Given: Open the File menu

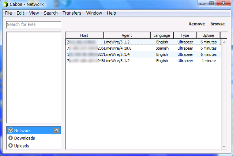Looking at the screenshot, I should (x=8, y=13).
